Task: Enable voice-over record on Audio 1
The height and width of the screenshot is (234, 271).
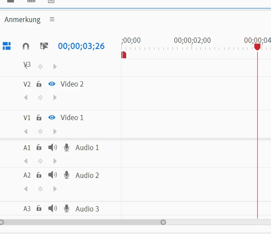Action: [67, 147]
